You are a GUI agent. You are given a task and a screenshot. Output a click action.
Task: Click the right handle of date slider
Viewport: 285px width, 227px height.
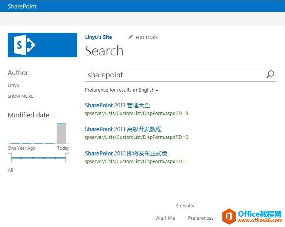[67, 158]
